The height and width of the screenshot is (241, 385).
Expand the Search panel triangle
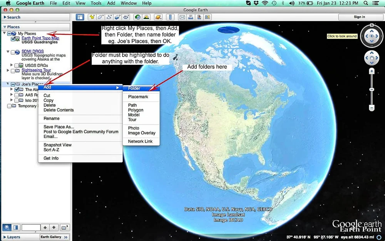coord(5,17)
